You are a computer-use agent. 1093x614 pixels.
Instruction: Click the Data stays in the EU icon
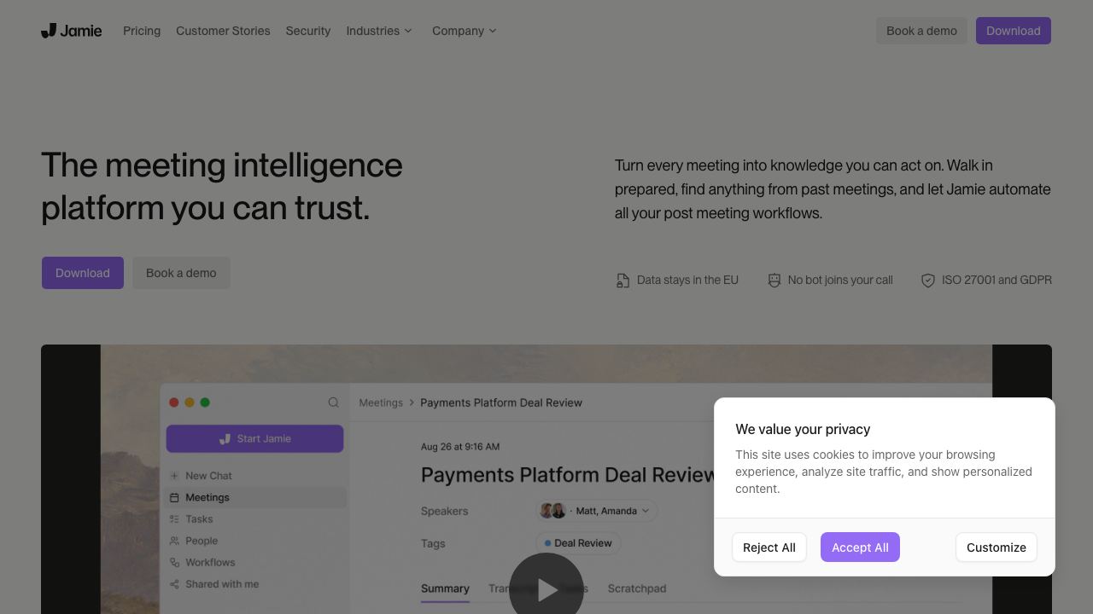point(622,281)
